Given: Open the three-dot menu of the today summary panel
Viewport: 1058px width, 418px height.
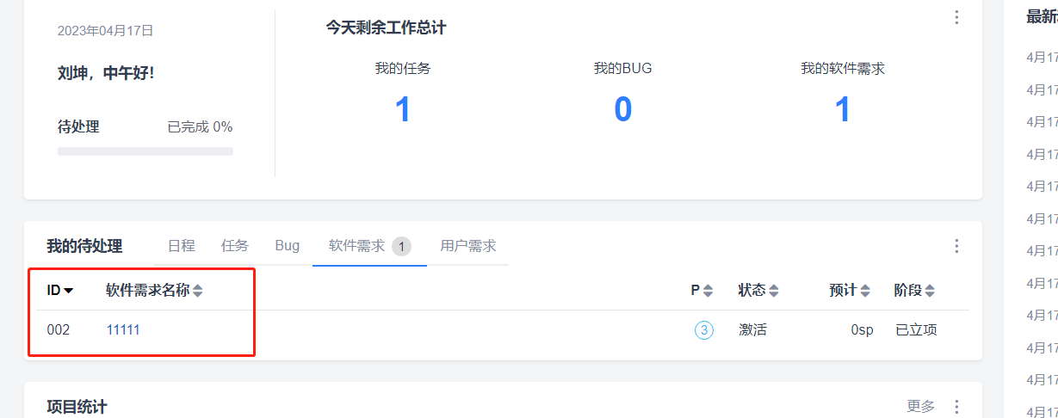Looking at the screenshot, I should tap(956, 17).
